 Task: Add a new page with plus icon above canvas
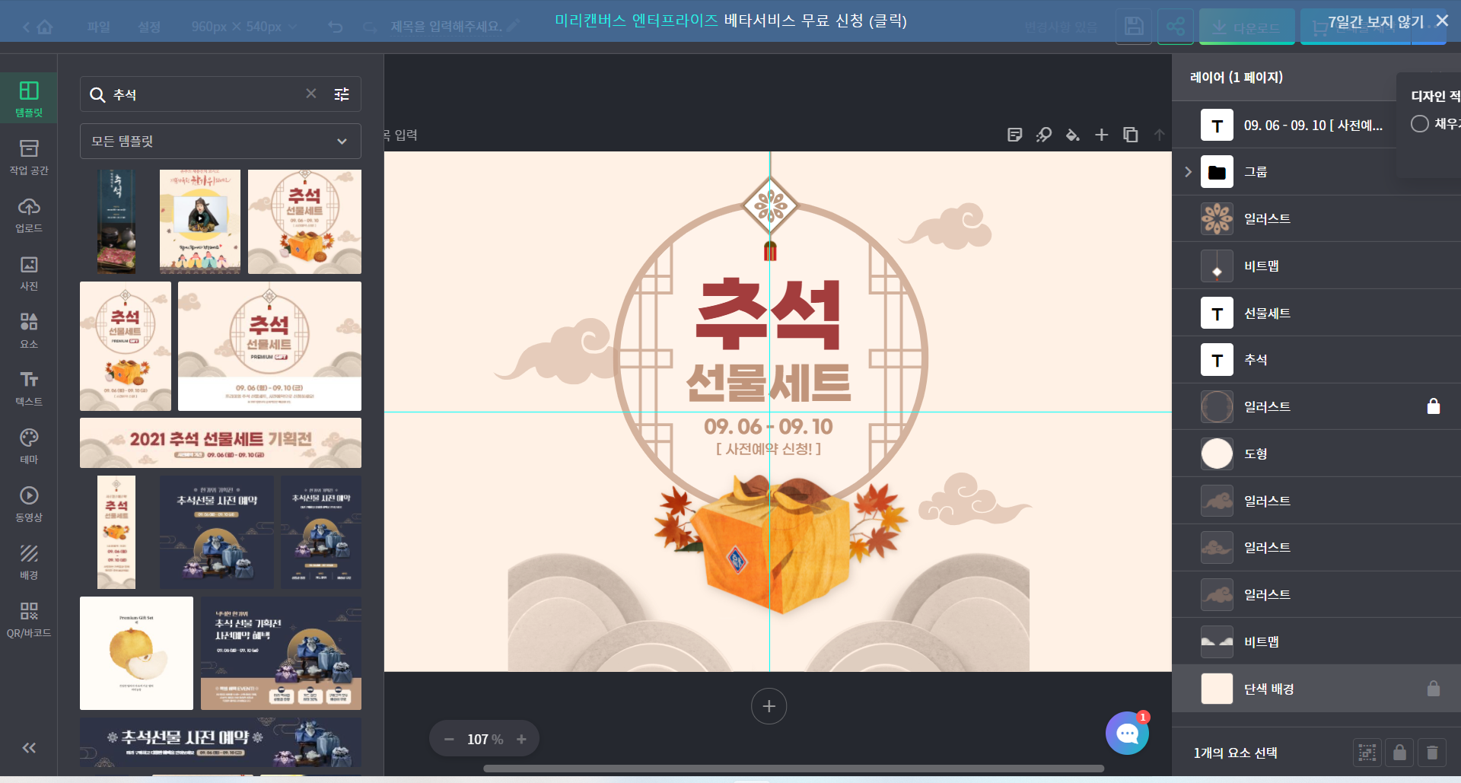(x=1101, y=135)
